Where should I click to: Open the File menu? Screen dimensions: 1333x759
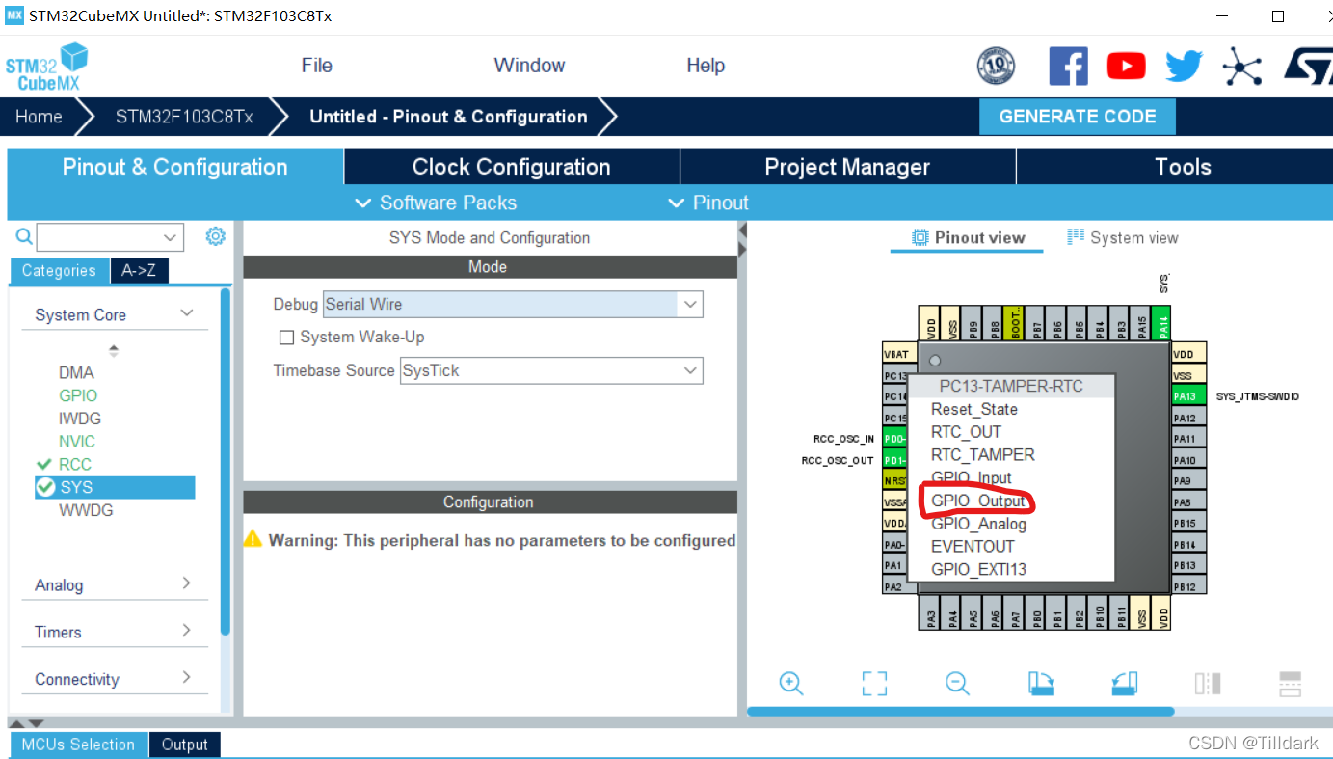(x=316, y=66)
